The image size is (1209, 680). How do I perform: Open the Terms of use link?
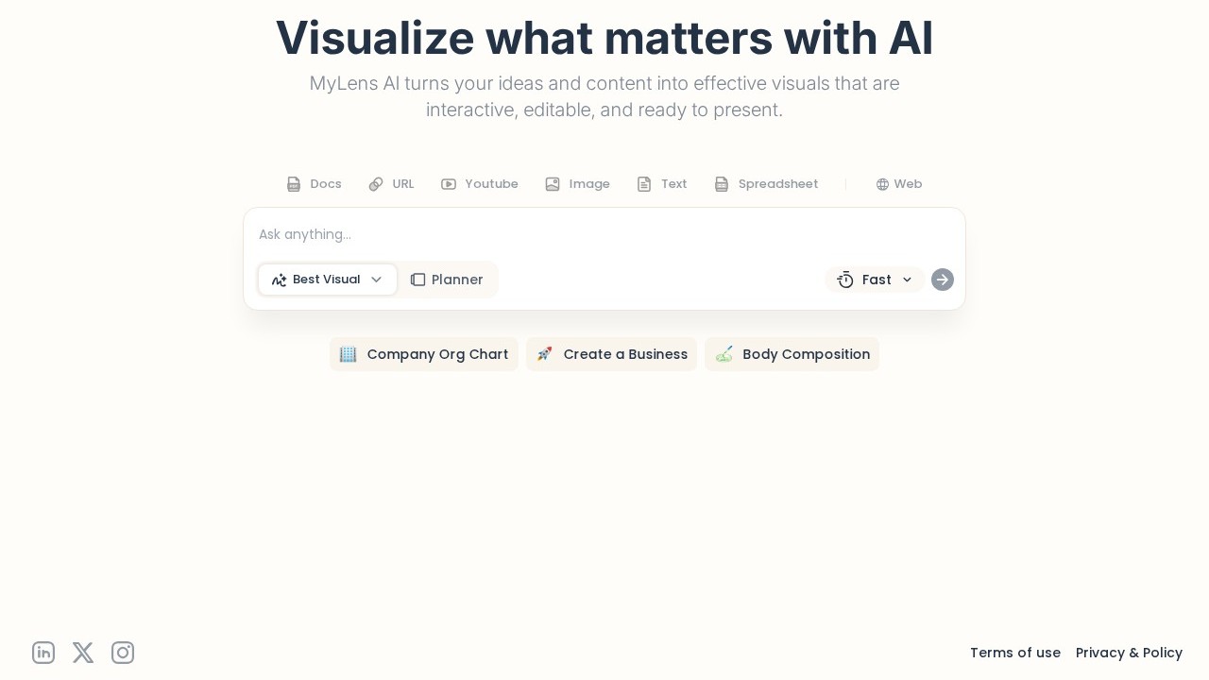(1015, 653)
